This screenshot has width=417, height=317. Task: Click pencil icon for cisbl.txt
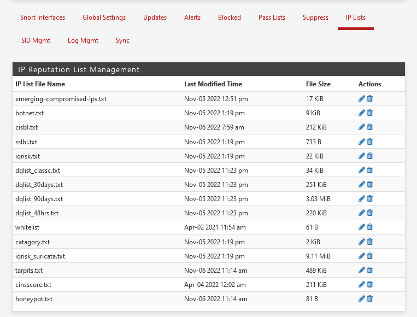point(361,127)
